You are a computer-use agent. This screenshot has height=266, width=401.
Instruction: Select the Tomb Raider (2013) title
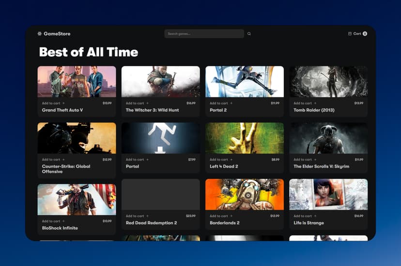coord(314,110)
